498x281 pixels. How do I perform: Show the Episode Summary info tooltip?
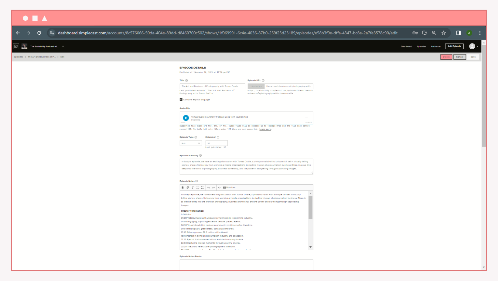[x=200, y=156]
